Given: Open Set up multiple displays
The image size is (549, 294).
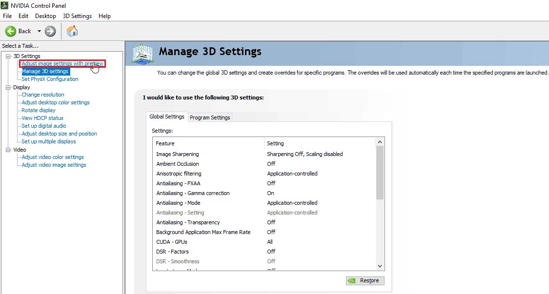Looking at the screenshot, I should tap(49, 142).
